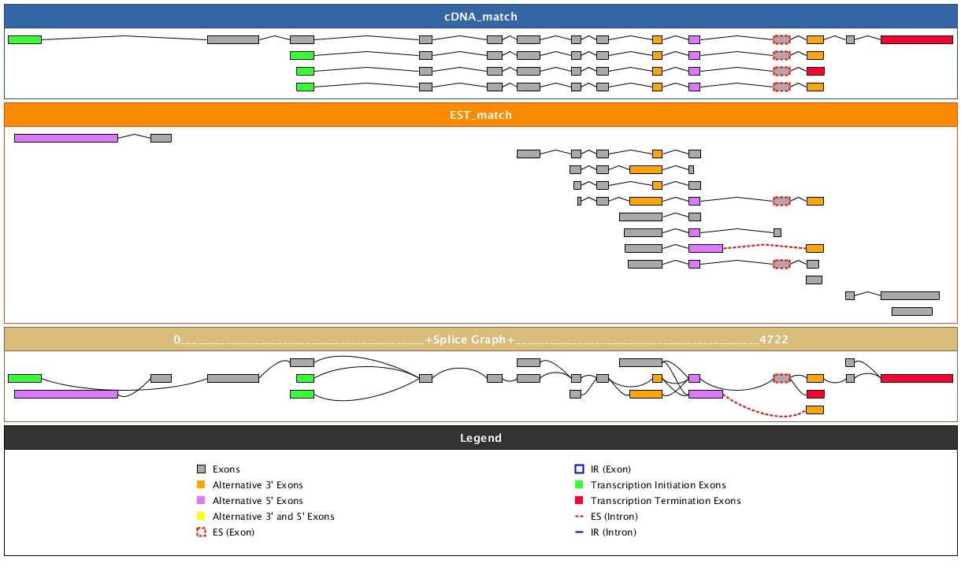The image size is (961, 571).
Task: Select the orange Alternative 3' Exons legend icon
Action: [201, 485]
